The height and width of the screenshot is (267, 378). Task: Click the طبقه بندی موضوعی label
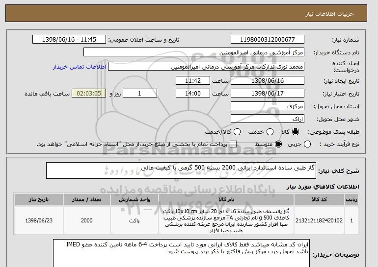333,132
